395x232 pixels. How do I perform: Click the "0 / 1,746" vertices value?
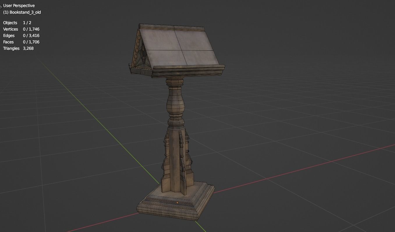(x=31, y=29)
